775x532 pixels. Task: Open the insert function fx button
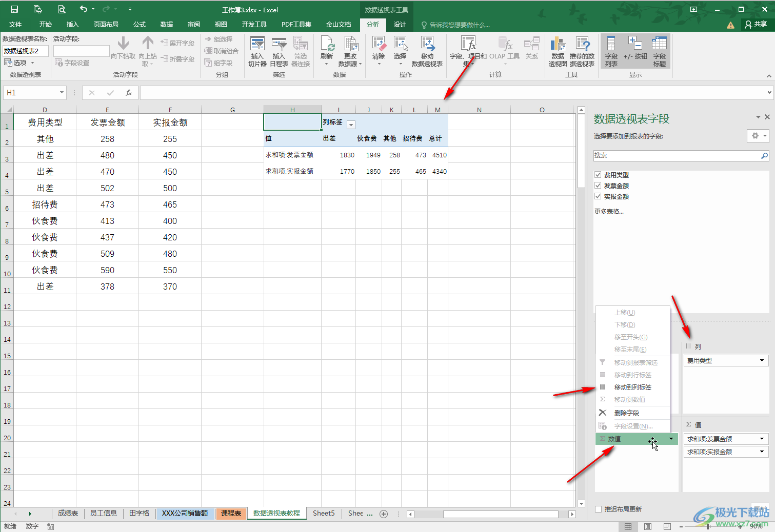[x=129, y=93]
